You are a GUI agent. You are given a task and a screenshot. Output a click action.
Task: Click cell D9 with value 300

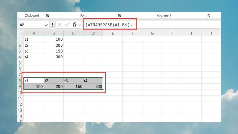click(93, 86)
